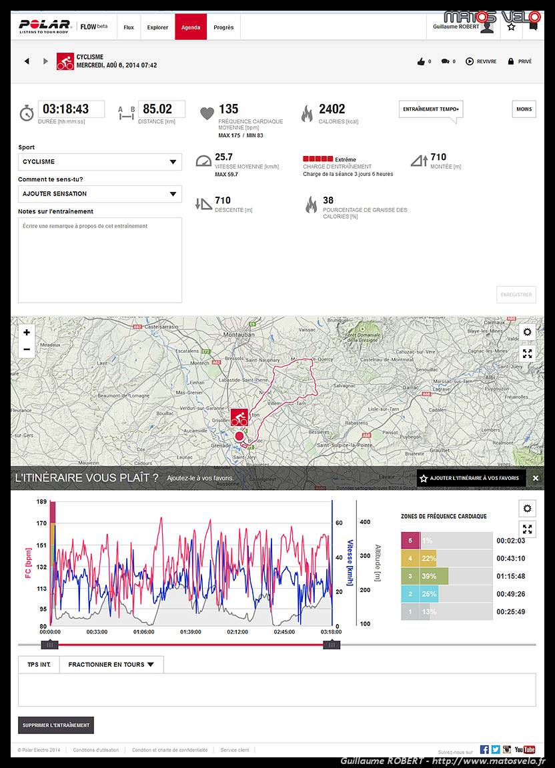555x768 pixels.
Task: Click Supprimer l'entraînement button
Action: [x=56, y=725]
